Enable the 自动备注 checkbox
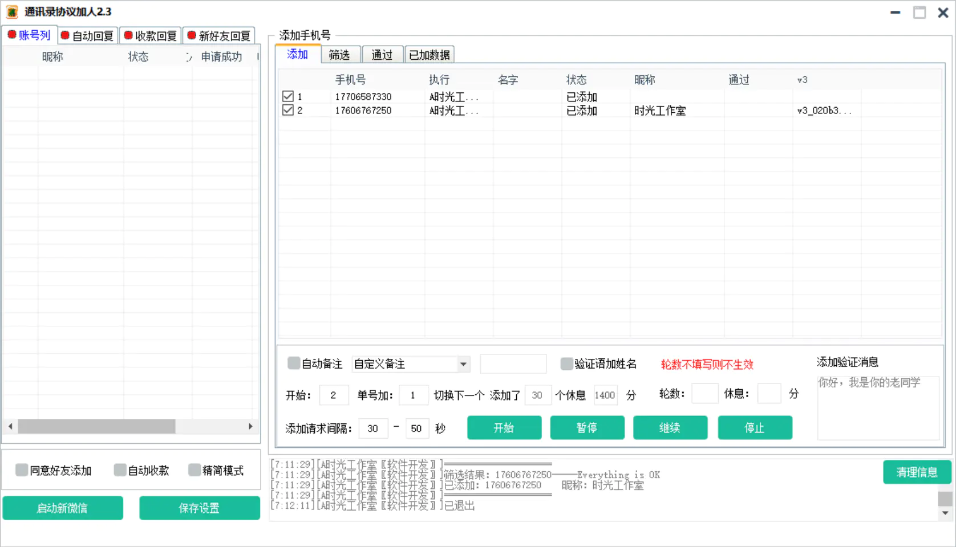 (294, 364)
